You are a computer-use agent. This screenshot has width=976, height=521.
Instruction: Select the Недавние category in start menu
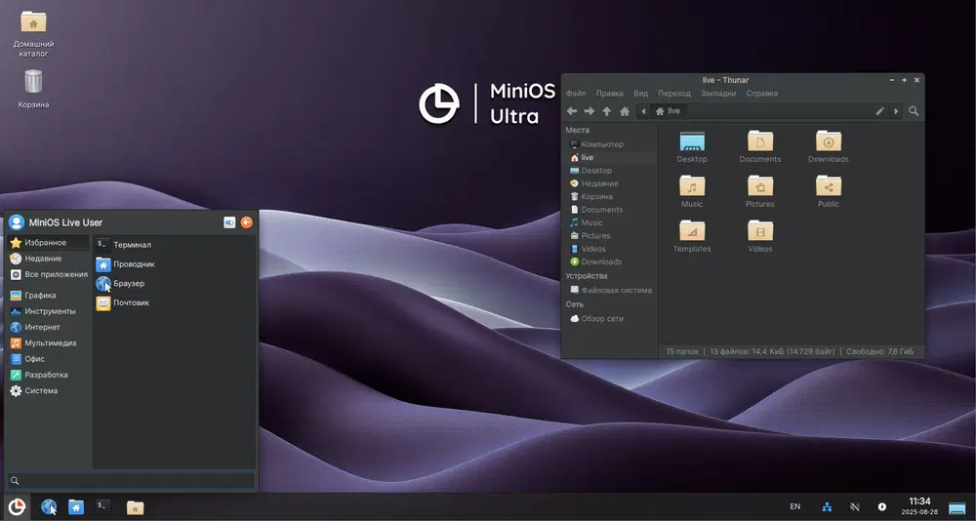(x=49, y=259)
